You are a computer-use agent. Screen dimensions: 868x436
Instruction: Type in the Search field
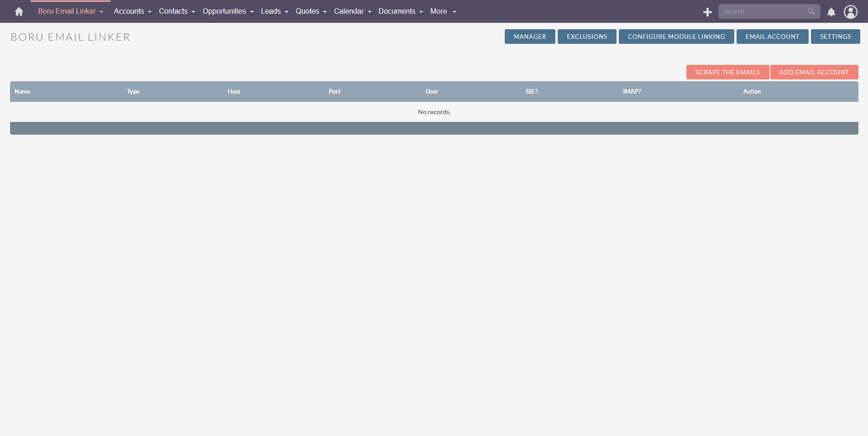point(762,11)
